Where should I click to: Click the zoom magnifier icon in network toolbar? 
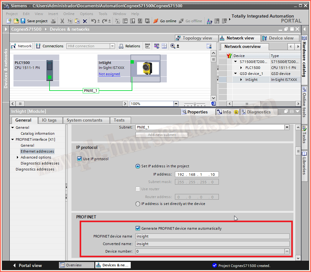(x=173, y=46)
